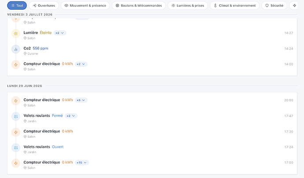The height and width of the screenshot is (178, 304).
Task: Expand x15 group of 17:00 Compteur électrique
Action: (x=82, y=163)
